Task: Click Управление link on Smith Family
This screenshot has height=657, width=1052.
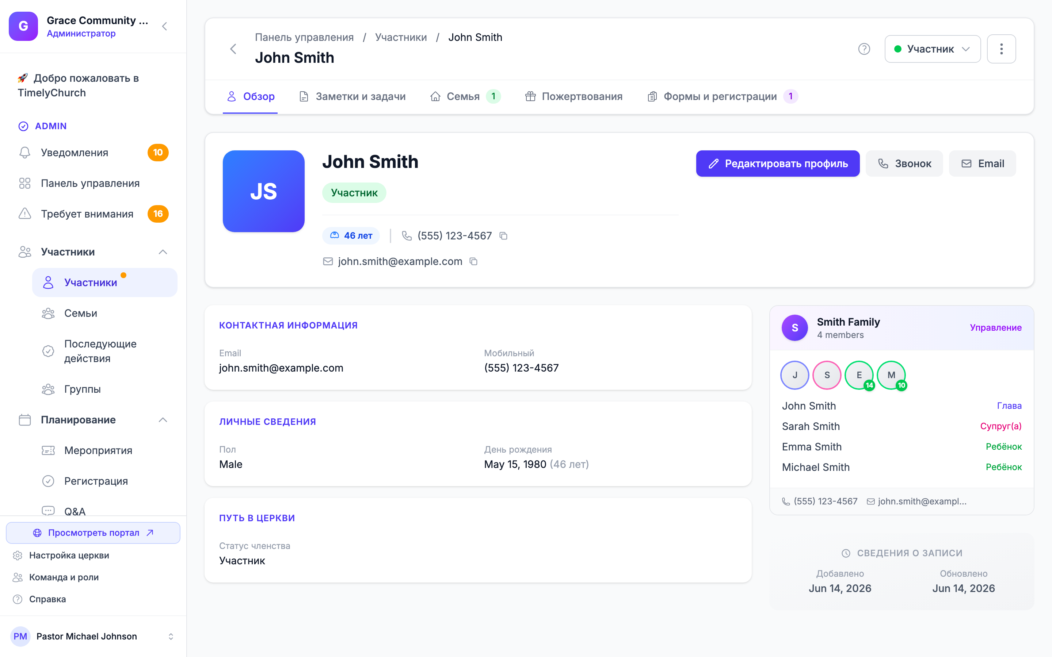Action: click(x=995, y=328)
